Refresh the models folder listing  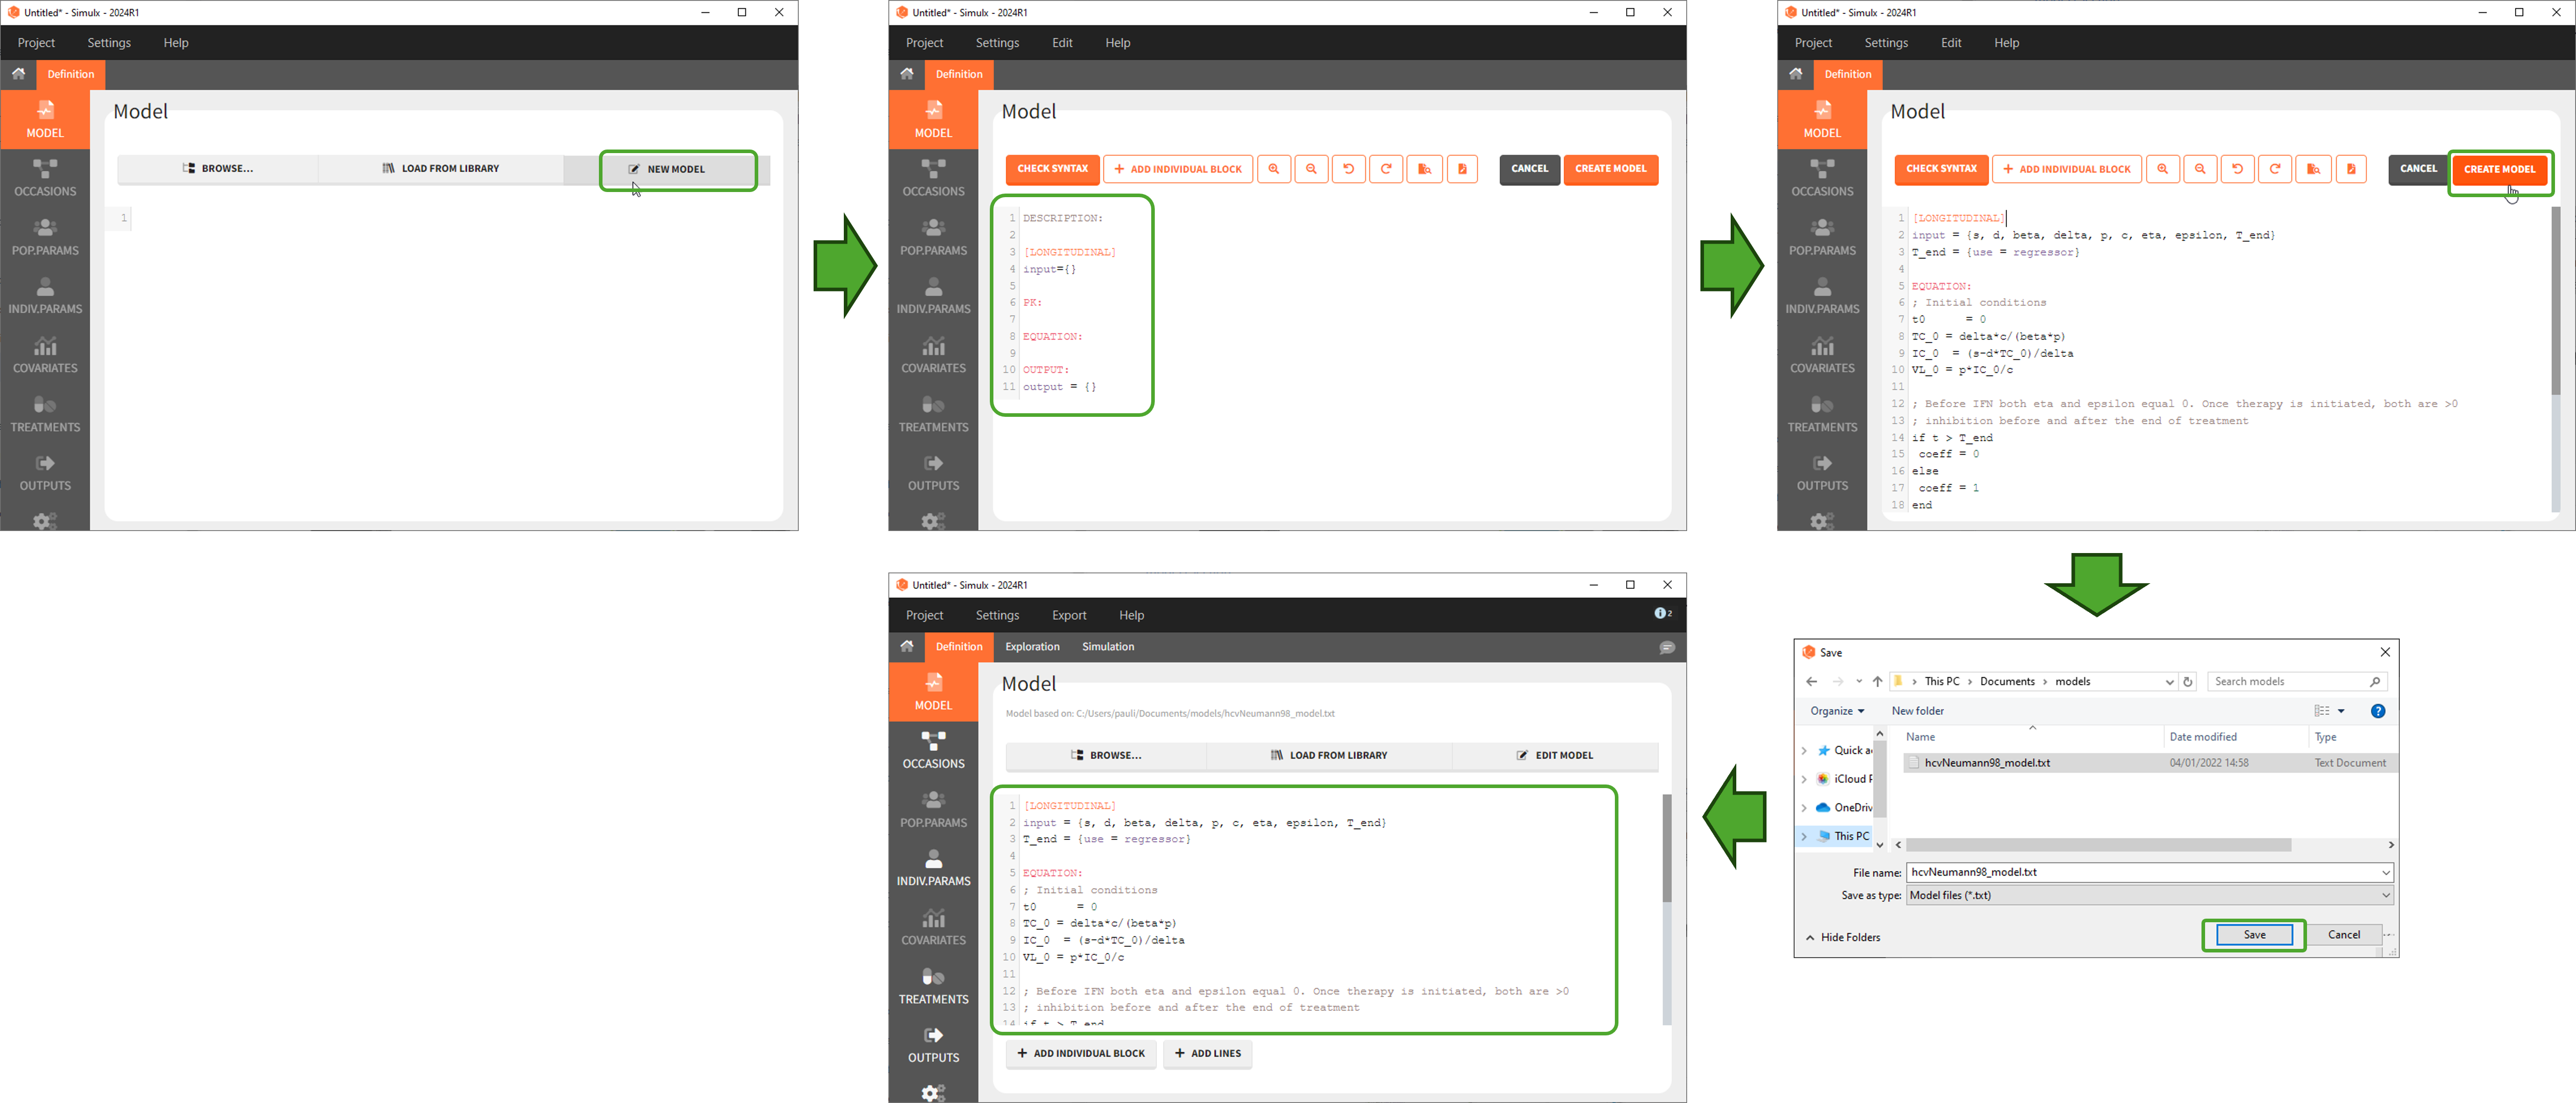(2188, 683)
